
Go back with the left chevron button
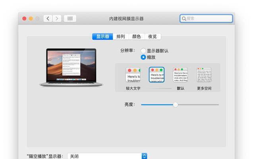coord(48,19)
